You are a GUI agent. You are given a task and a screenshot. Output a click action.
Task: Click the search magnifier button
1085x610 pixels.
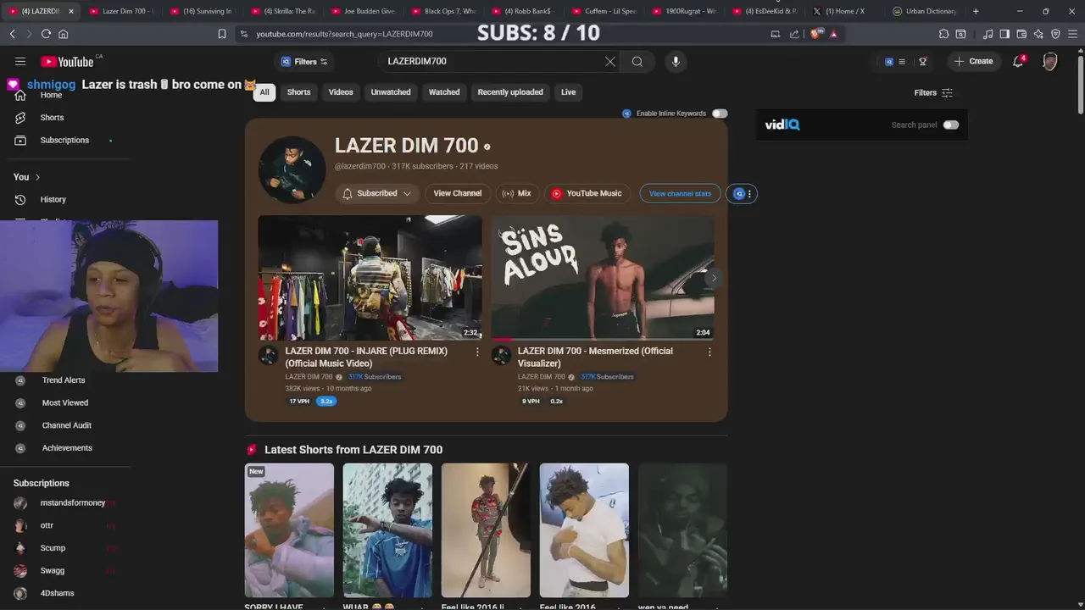point(637,61)
